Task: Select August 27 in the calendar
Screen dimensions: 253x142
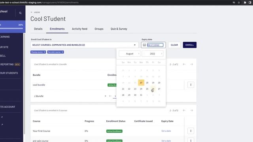Action: pyautogui.click(x=159, y=89)
